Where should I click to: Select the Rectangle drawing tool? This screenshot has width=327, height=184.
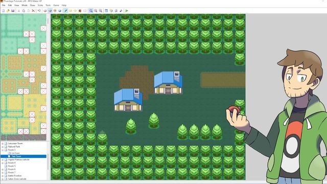[x=71, y=11]
